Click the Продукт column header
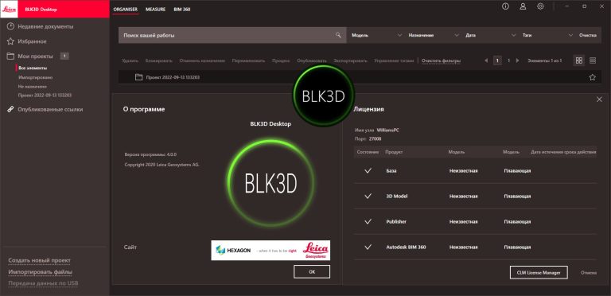Screen dimensions: 611x296 (x=394, y=152)
